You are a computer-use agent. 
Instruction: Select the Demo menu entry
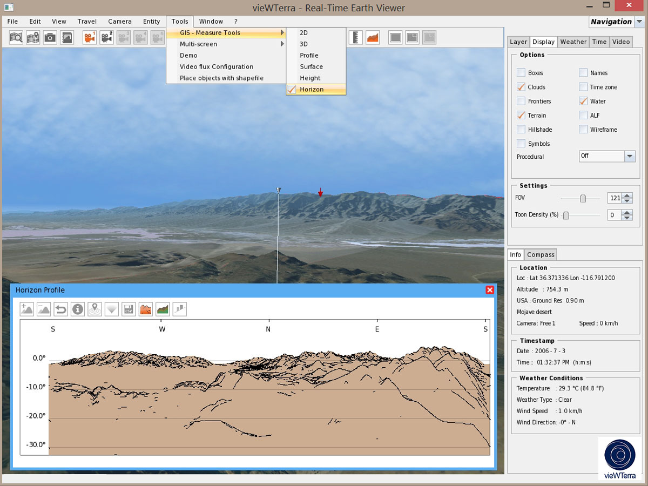coord(226,56)
